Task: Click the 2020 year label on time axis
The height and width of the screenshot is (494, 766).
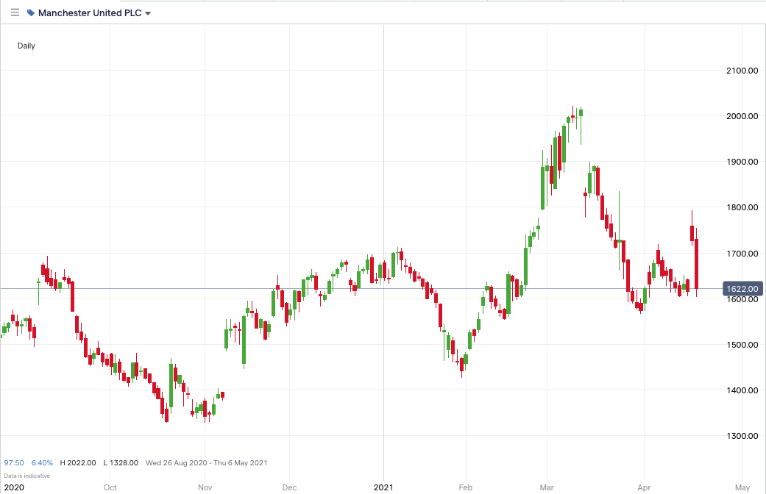Action: click(14, 487)
